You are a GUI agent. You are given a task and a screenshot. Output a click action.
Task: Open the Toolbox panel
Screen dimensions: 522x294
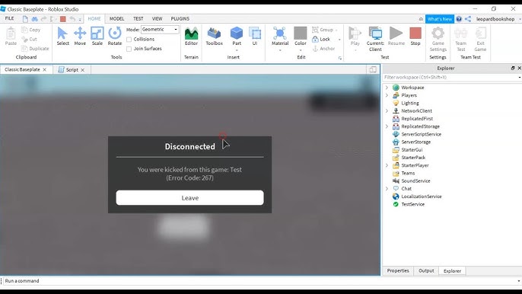click(x=214, y=37)
